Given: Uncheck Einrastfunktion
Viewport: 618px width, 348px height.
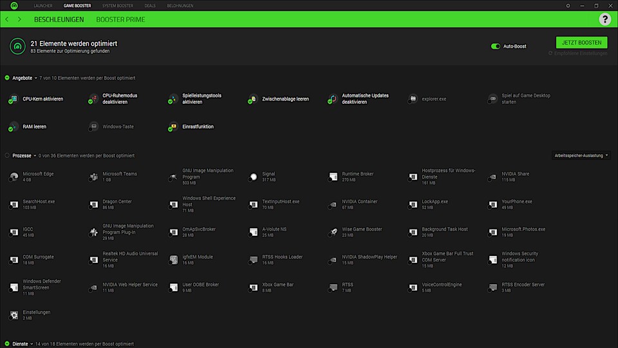Looking at the screenshot, I should point(170,129).
